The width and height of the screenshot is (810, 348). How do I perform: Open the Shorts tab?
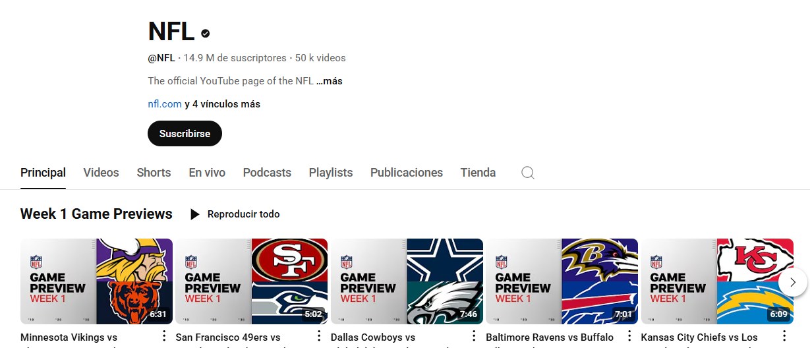(154, 173)
